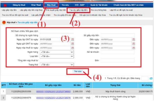
Task: Click the STT column header
Action: click(4, 85)
